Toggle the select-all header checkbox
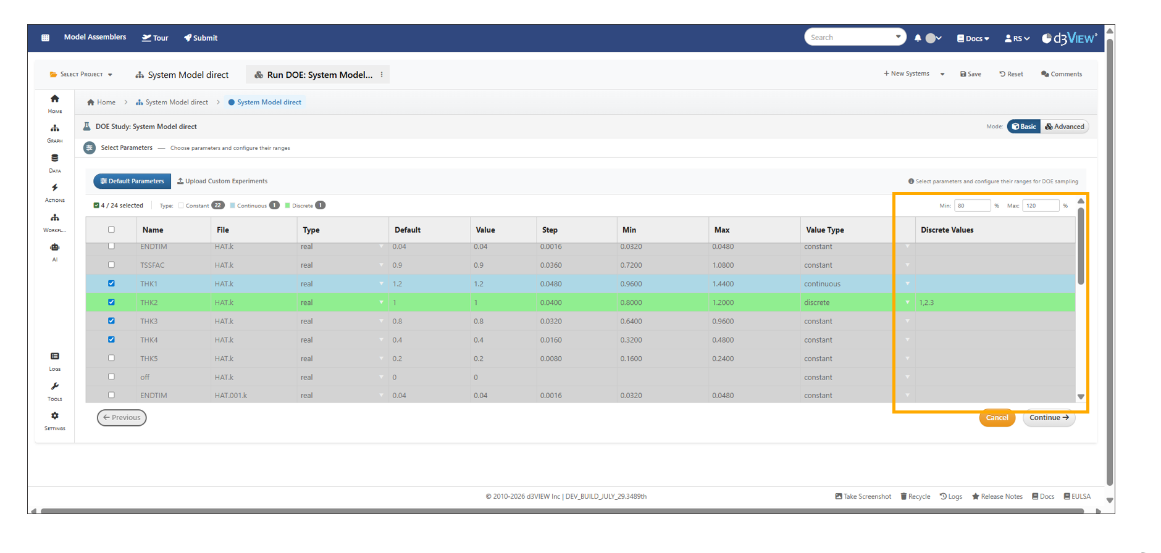 (x=111, y=230)
